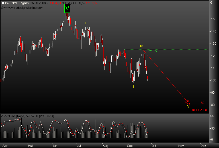Click the low value L:99,52
219x148 pixels.
(x=80, y=3)
